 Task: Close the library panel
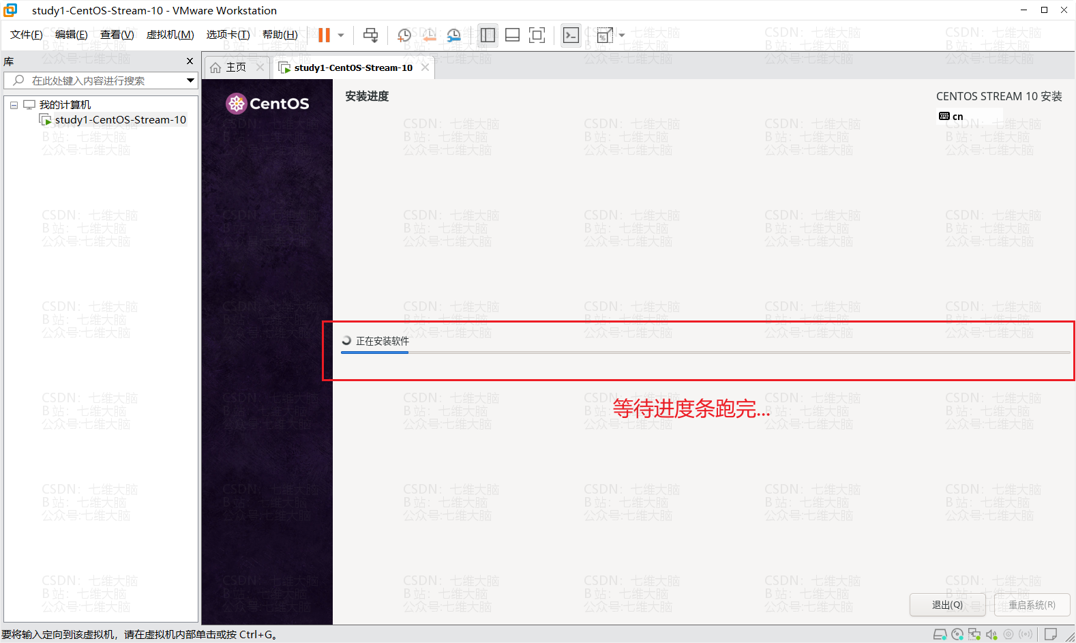190,61
